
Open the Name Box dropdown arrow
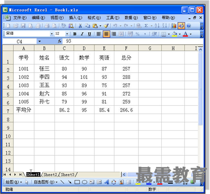coord(39,41)
